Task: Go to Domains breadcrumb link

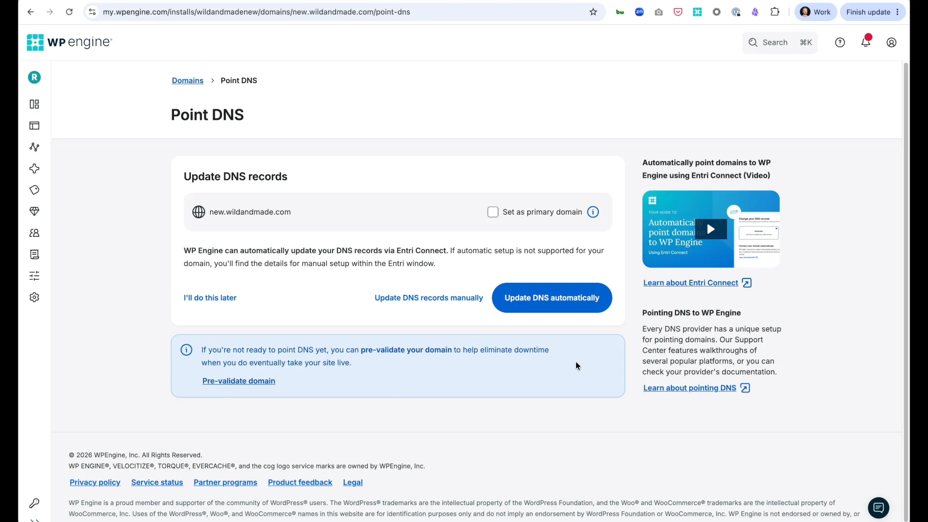Action: click(x=188, y=81)
